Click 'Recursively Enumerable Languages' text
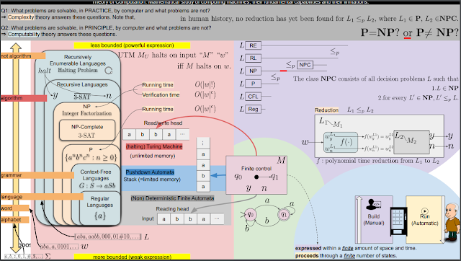 (78, 60)
